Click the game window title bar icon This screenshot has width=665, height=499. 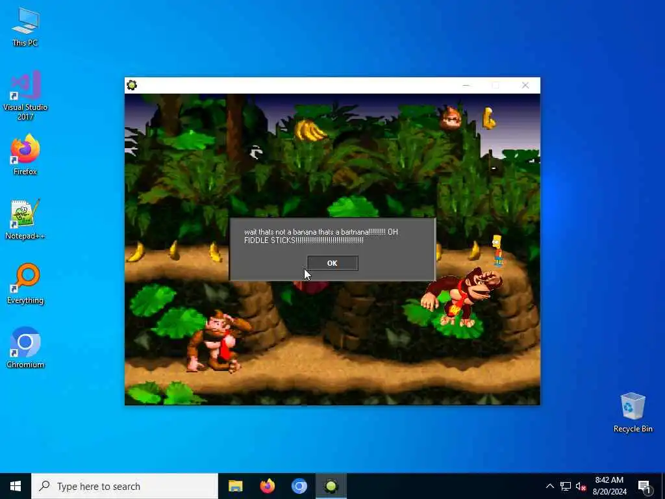132,85
